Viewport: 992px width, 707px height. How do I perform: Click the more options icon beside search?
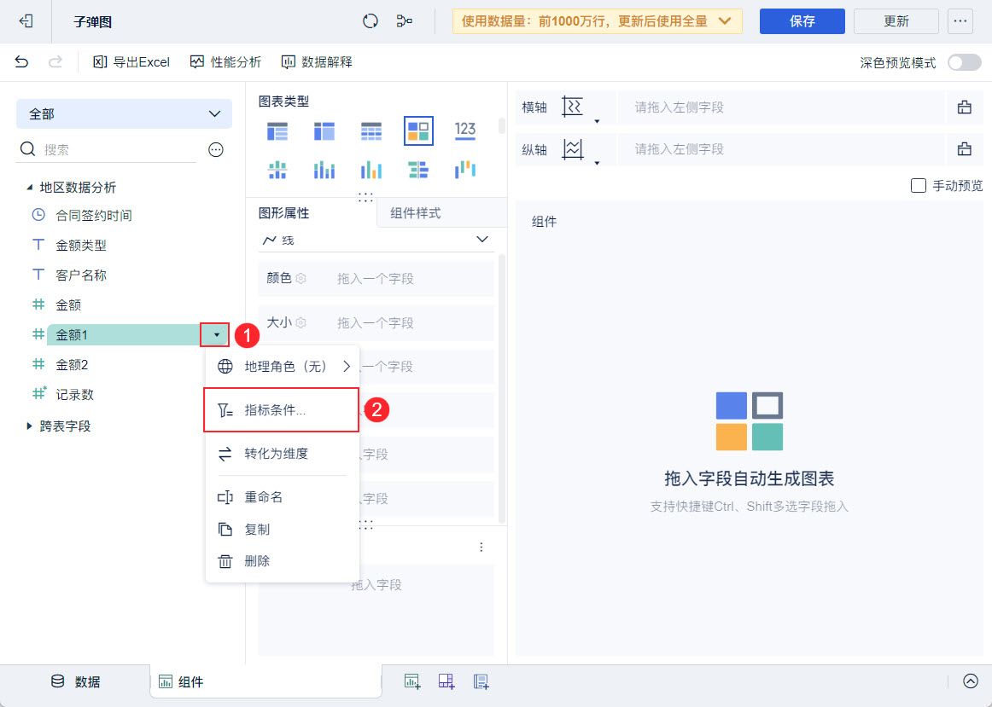point(216,150)
